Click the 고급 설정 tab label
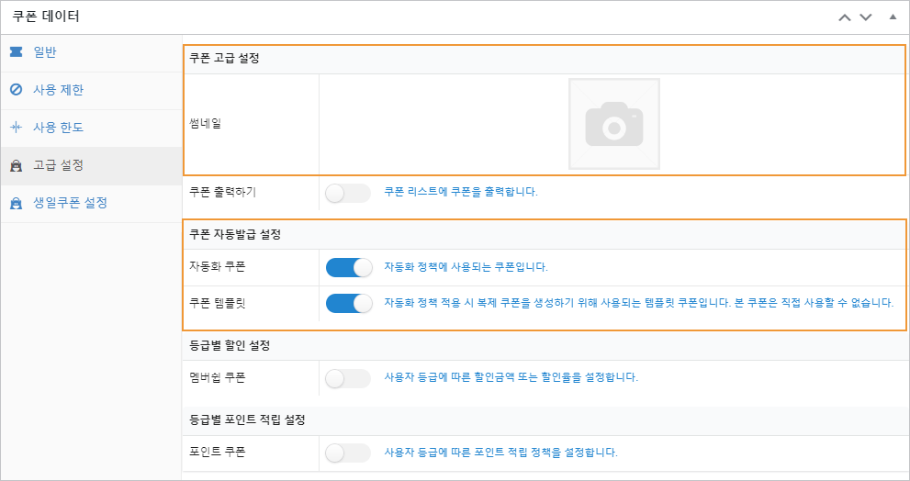This screenshot has width=910, height=481. [58, 165]
